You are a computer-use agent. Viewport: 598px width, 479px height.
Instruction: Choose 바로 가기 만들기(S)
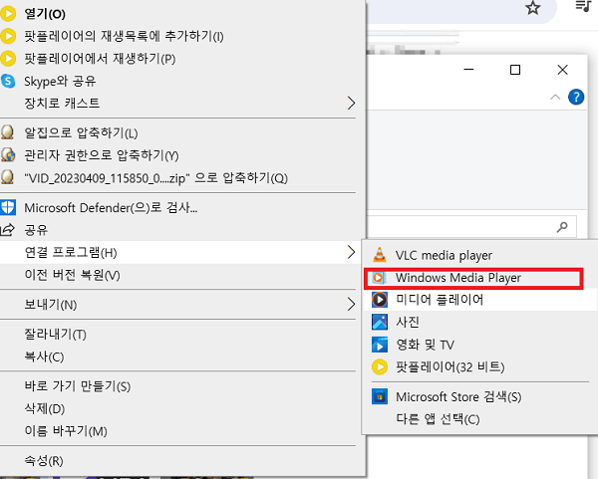78,386
